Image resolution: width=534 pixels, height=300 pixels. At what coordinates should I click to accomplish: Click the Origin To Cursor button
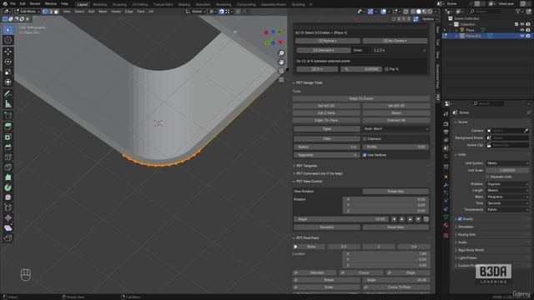tap(361, 98)
